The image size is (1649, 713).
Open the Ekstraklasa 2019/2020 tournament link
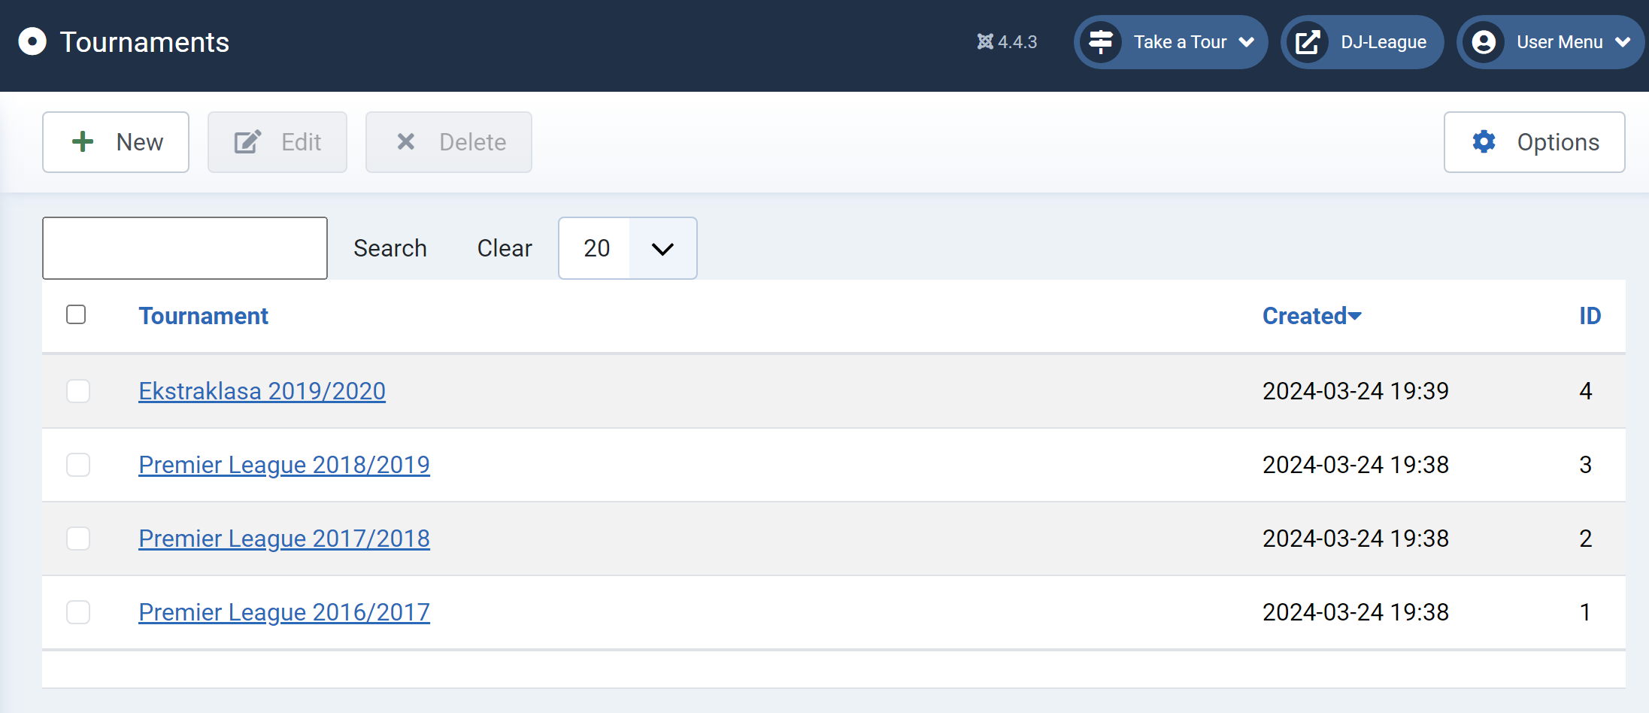pos(262,391)
